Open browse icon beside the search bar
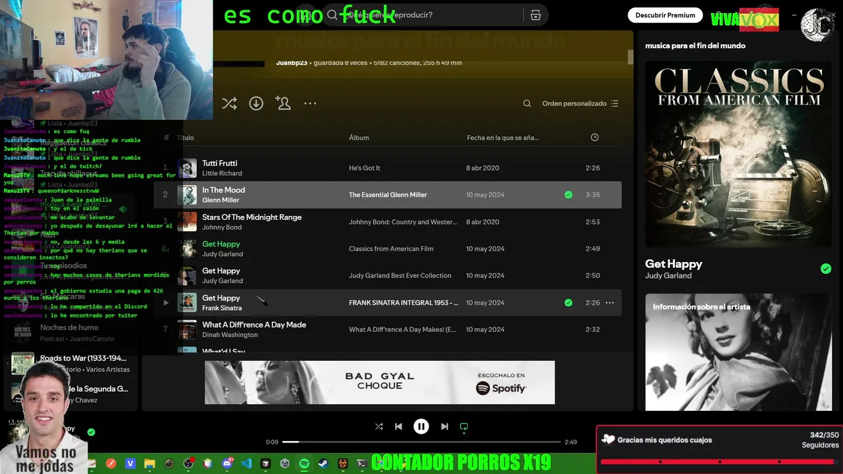Image resolution: width=843 pixels, height=474 pixels. click(535, 15)
